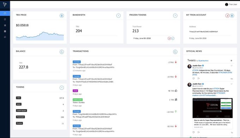Click green up arrow on +10 TRX transaction
This screenshot has width=240, height=138.
pyautogui.click(x=176, y=112)
